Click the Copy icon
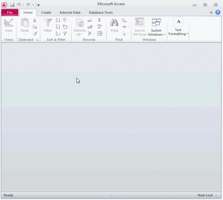 point(34,27)
